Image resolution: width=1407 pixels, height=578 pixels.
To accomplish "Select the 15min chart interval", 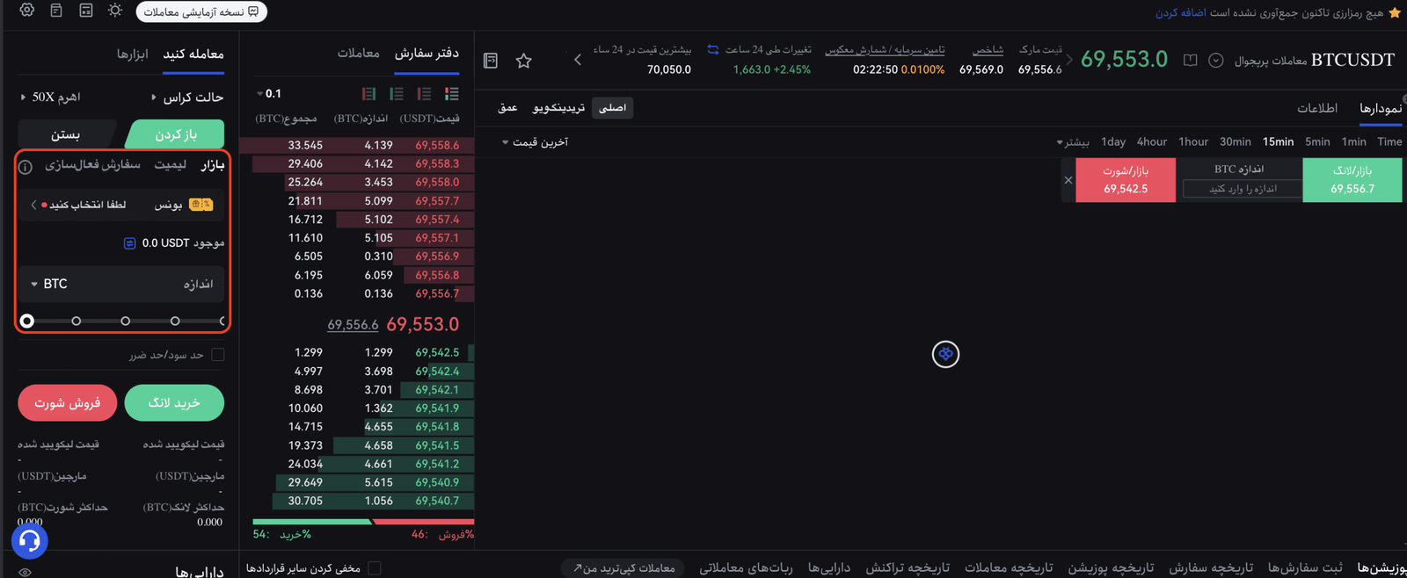I will point(1279,141).
